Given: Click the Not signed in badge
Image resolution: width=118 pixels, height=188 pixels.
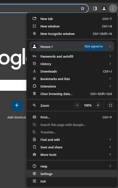Looking at the screenshot, I should (94, 46).
